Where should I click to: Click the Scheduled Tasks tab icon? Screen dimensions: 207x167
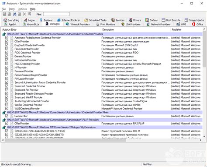pos(86,20)
